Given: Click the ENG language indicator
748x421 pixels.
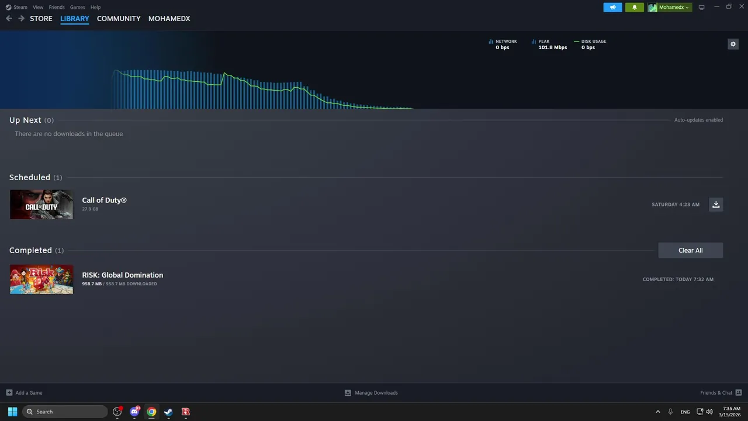Looking at the screenshot, I should [x=685, y=412].
